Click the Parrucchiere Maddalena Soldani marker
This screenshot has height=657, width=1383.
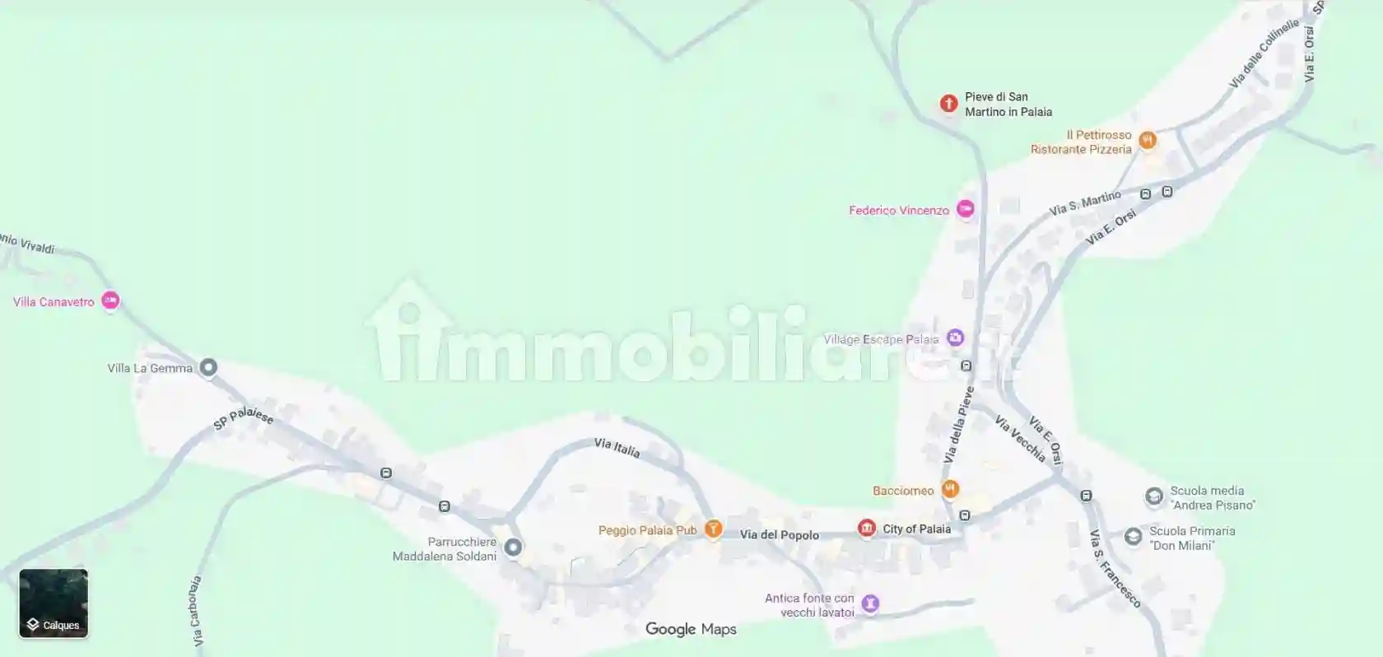[513, 547]
